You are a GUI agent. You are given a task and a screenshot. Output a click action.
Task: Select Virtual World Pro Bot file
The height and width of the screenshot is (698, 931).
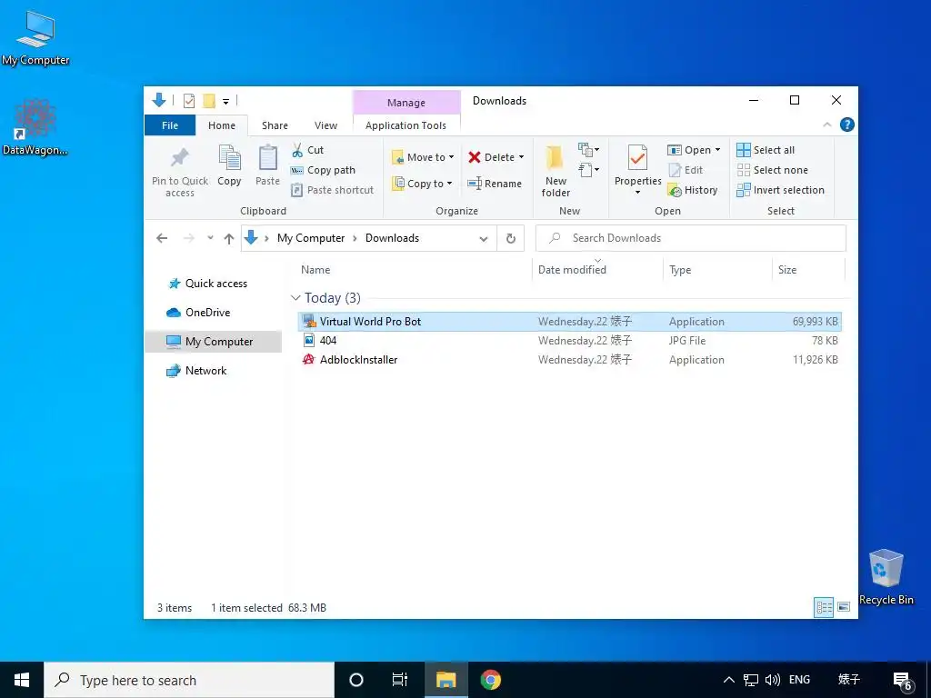569,322
